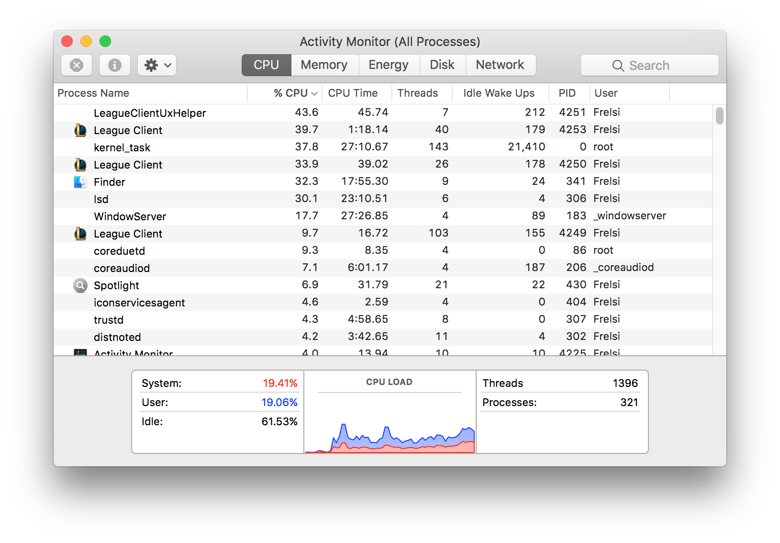Open the Disk tab

(442, 65)
